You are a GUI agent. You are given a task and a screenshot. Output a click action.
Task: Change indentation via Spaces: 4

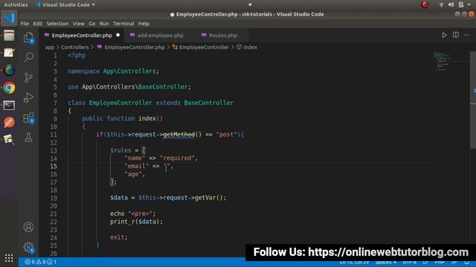pos(386,262)
